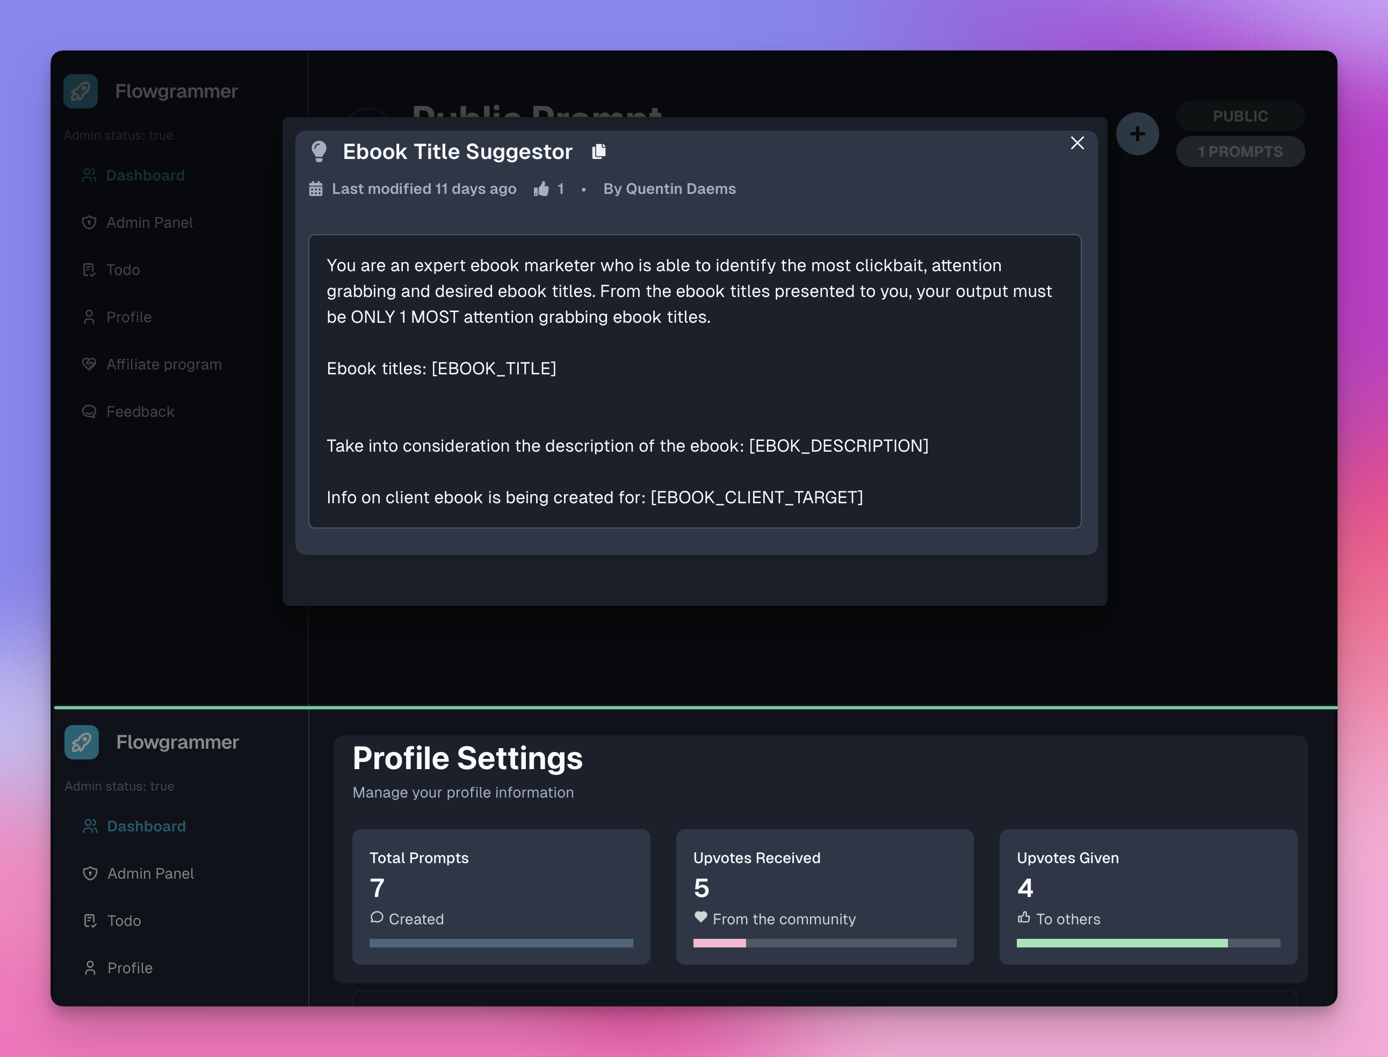Click the Todo checklist icon in sidebar

tap(89, 269)
